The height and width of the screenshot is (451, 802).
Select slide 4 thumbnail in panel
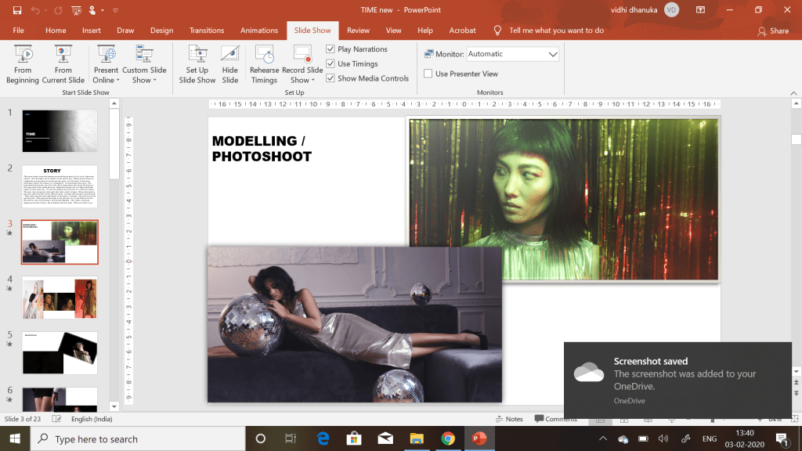(60, 298)
